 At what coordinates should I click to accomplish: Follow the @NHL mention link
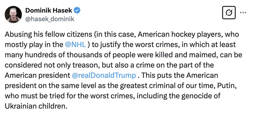click(x=75, y=45)
